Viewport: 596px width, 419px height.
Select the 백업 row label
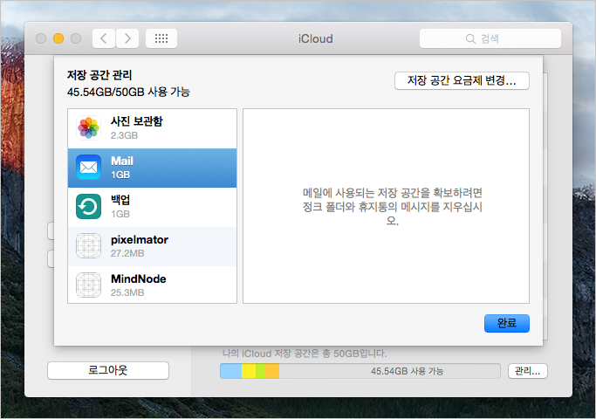coord(120,200)
